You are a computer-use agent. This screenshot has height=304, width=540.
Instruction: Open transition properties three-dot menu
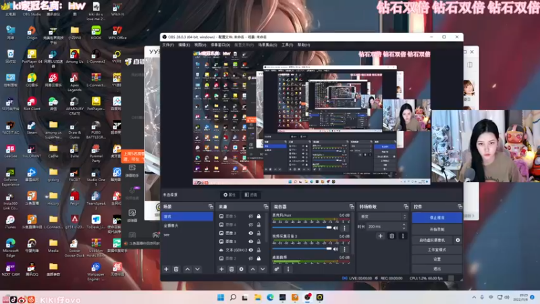pos(403,236)
